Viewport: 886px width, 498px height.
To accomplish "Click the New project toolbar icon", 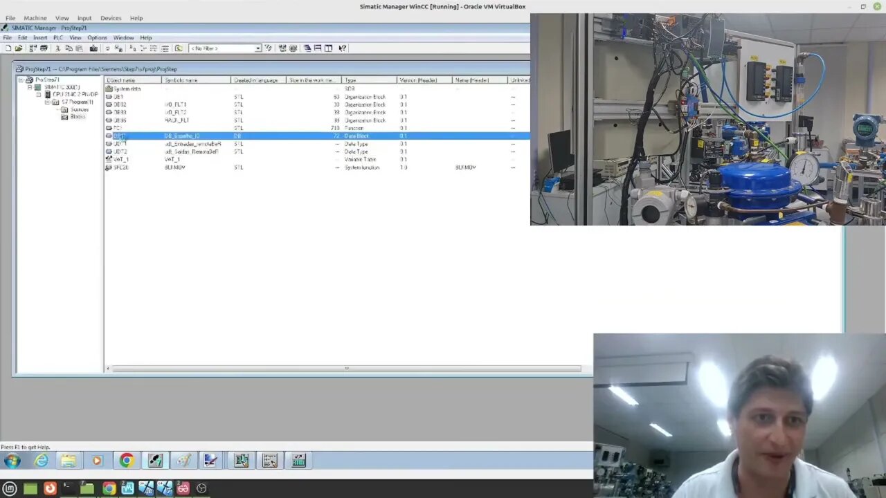I will click(8, 48).
